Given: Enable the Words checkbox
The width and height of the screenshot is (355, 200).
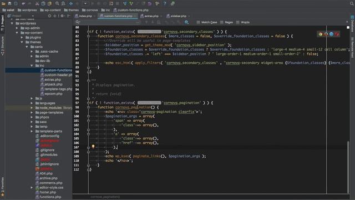Looking at the screenshot, I should (238, 22).
